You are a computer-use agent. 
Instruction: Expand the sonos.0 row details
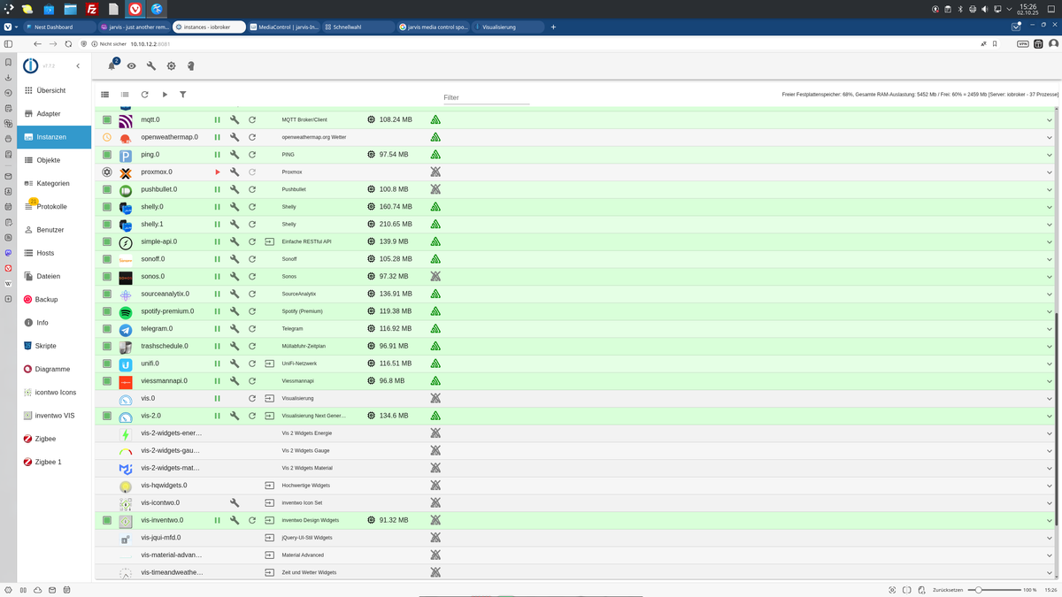tap(1050, 277)
